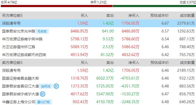196x105 pixels.
Task: Click the 联 icon next to 国泰君安宜昌沿江大道
Action: pyautogui.click(x=56, y=86)
